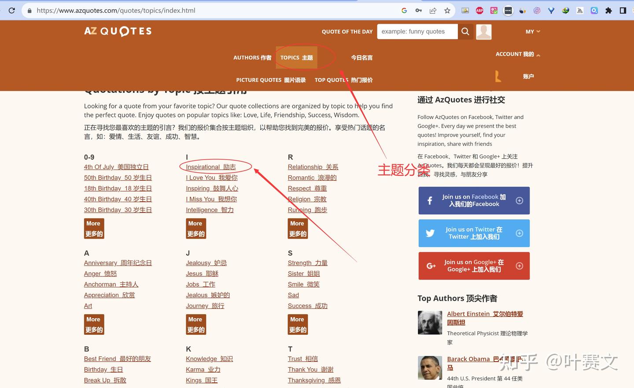Toggle the bookmark star in the address bar
The image size is (634, 388).
(x=447, y=10)
